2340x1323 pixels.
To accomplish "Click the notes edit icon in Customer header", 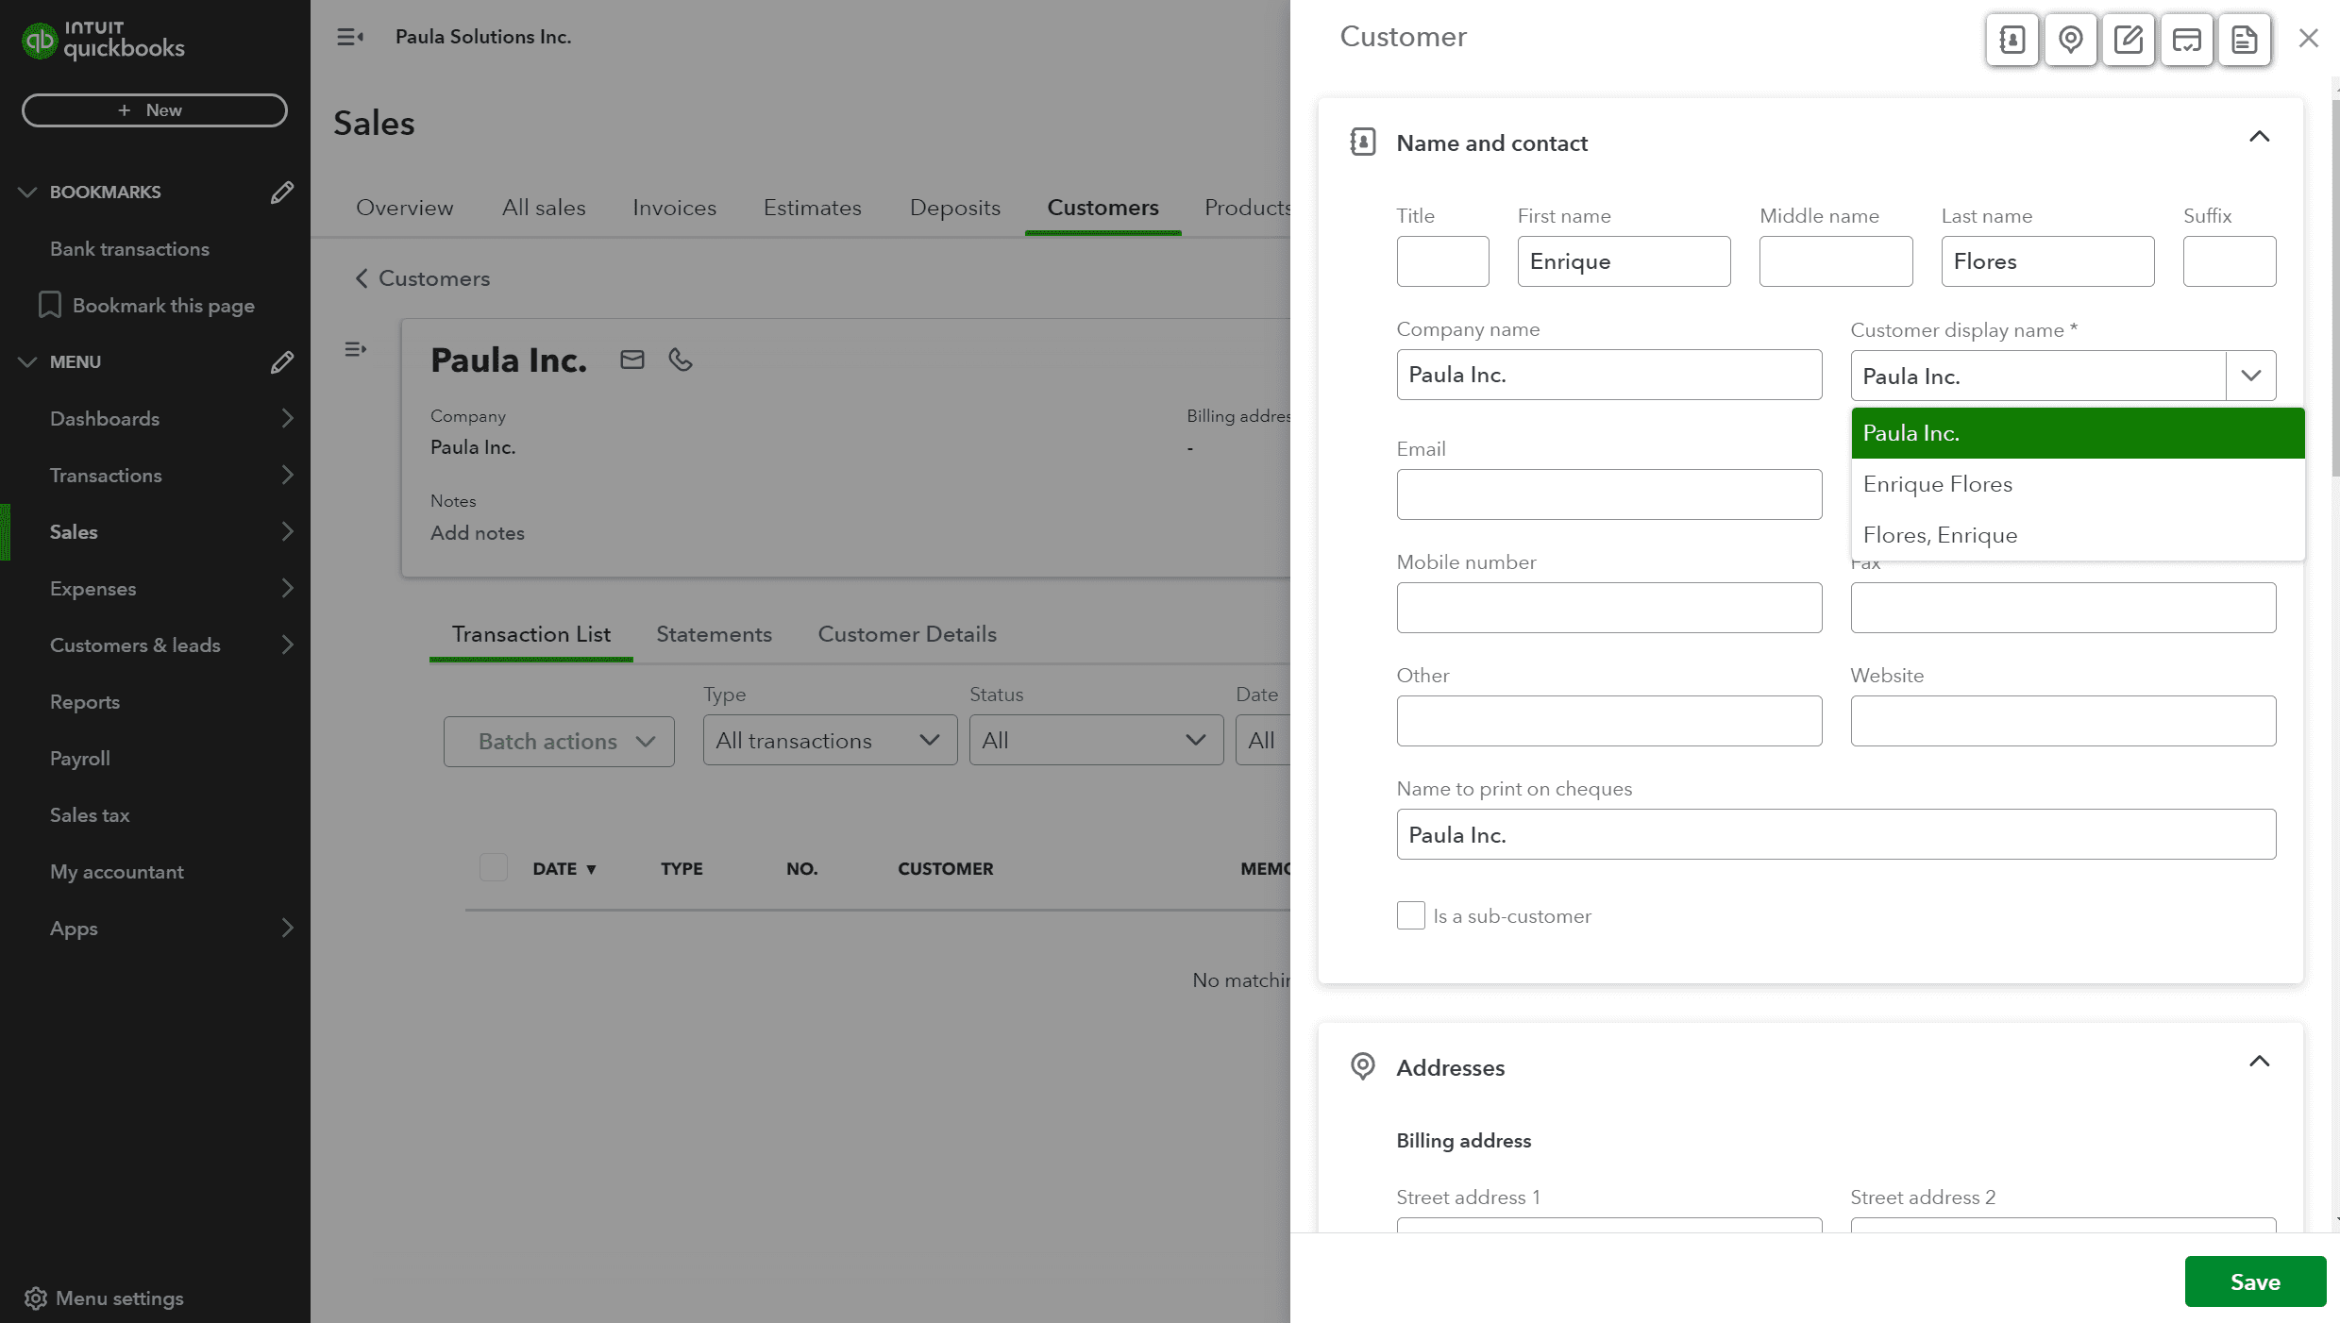I will tap(2128, 40).
